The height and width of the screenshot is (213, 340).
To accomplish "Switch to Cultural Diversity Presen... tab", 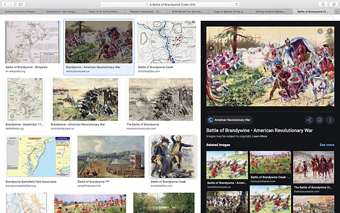I will [21, 12].
